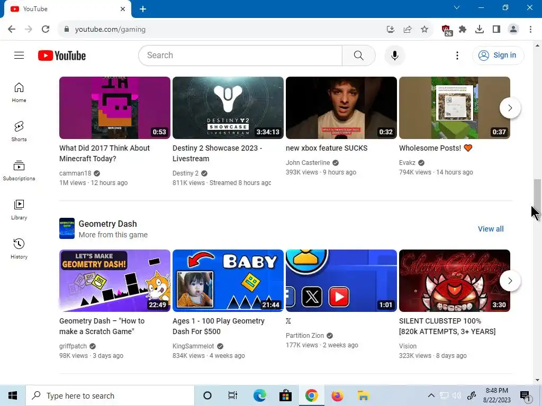Open Chrome profile avatar
Viewport: 542px width, 406px height.
[513, 30]
